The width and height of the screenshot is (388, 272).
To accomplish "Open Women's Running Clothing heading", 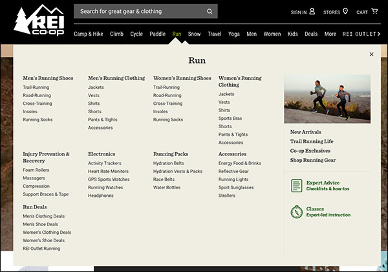I will (240, 81).
